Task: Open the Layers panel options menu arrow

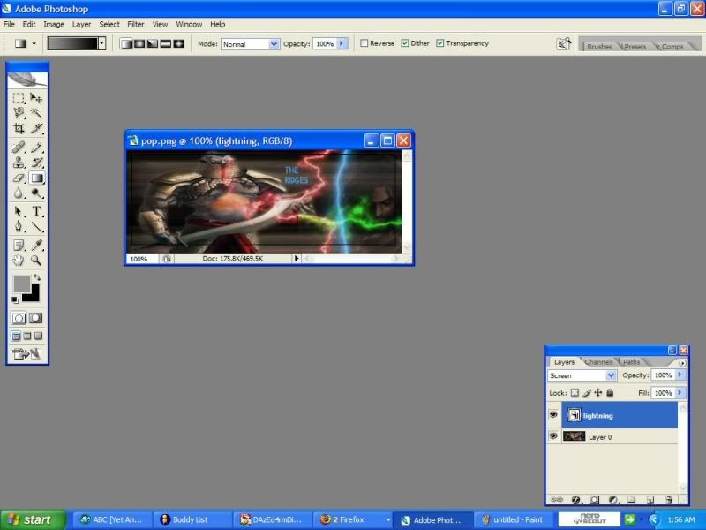Action: point(682,363)
